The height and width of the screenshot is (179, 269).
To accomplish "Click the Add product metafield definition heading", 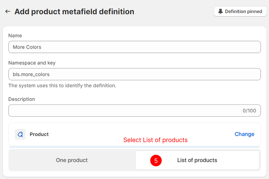I will point(74,11).
